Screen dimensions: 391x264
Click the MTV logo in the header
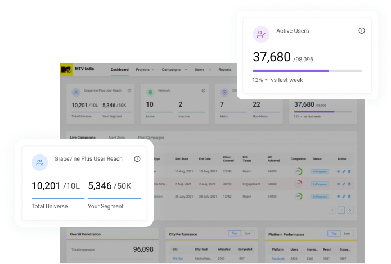coord(66,70)
